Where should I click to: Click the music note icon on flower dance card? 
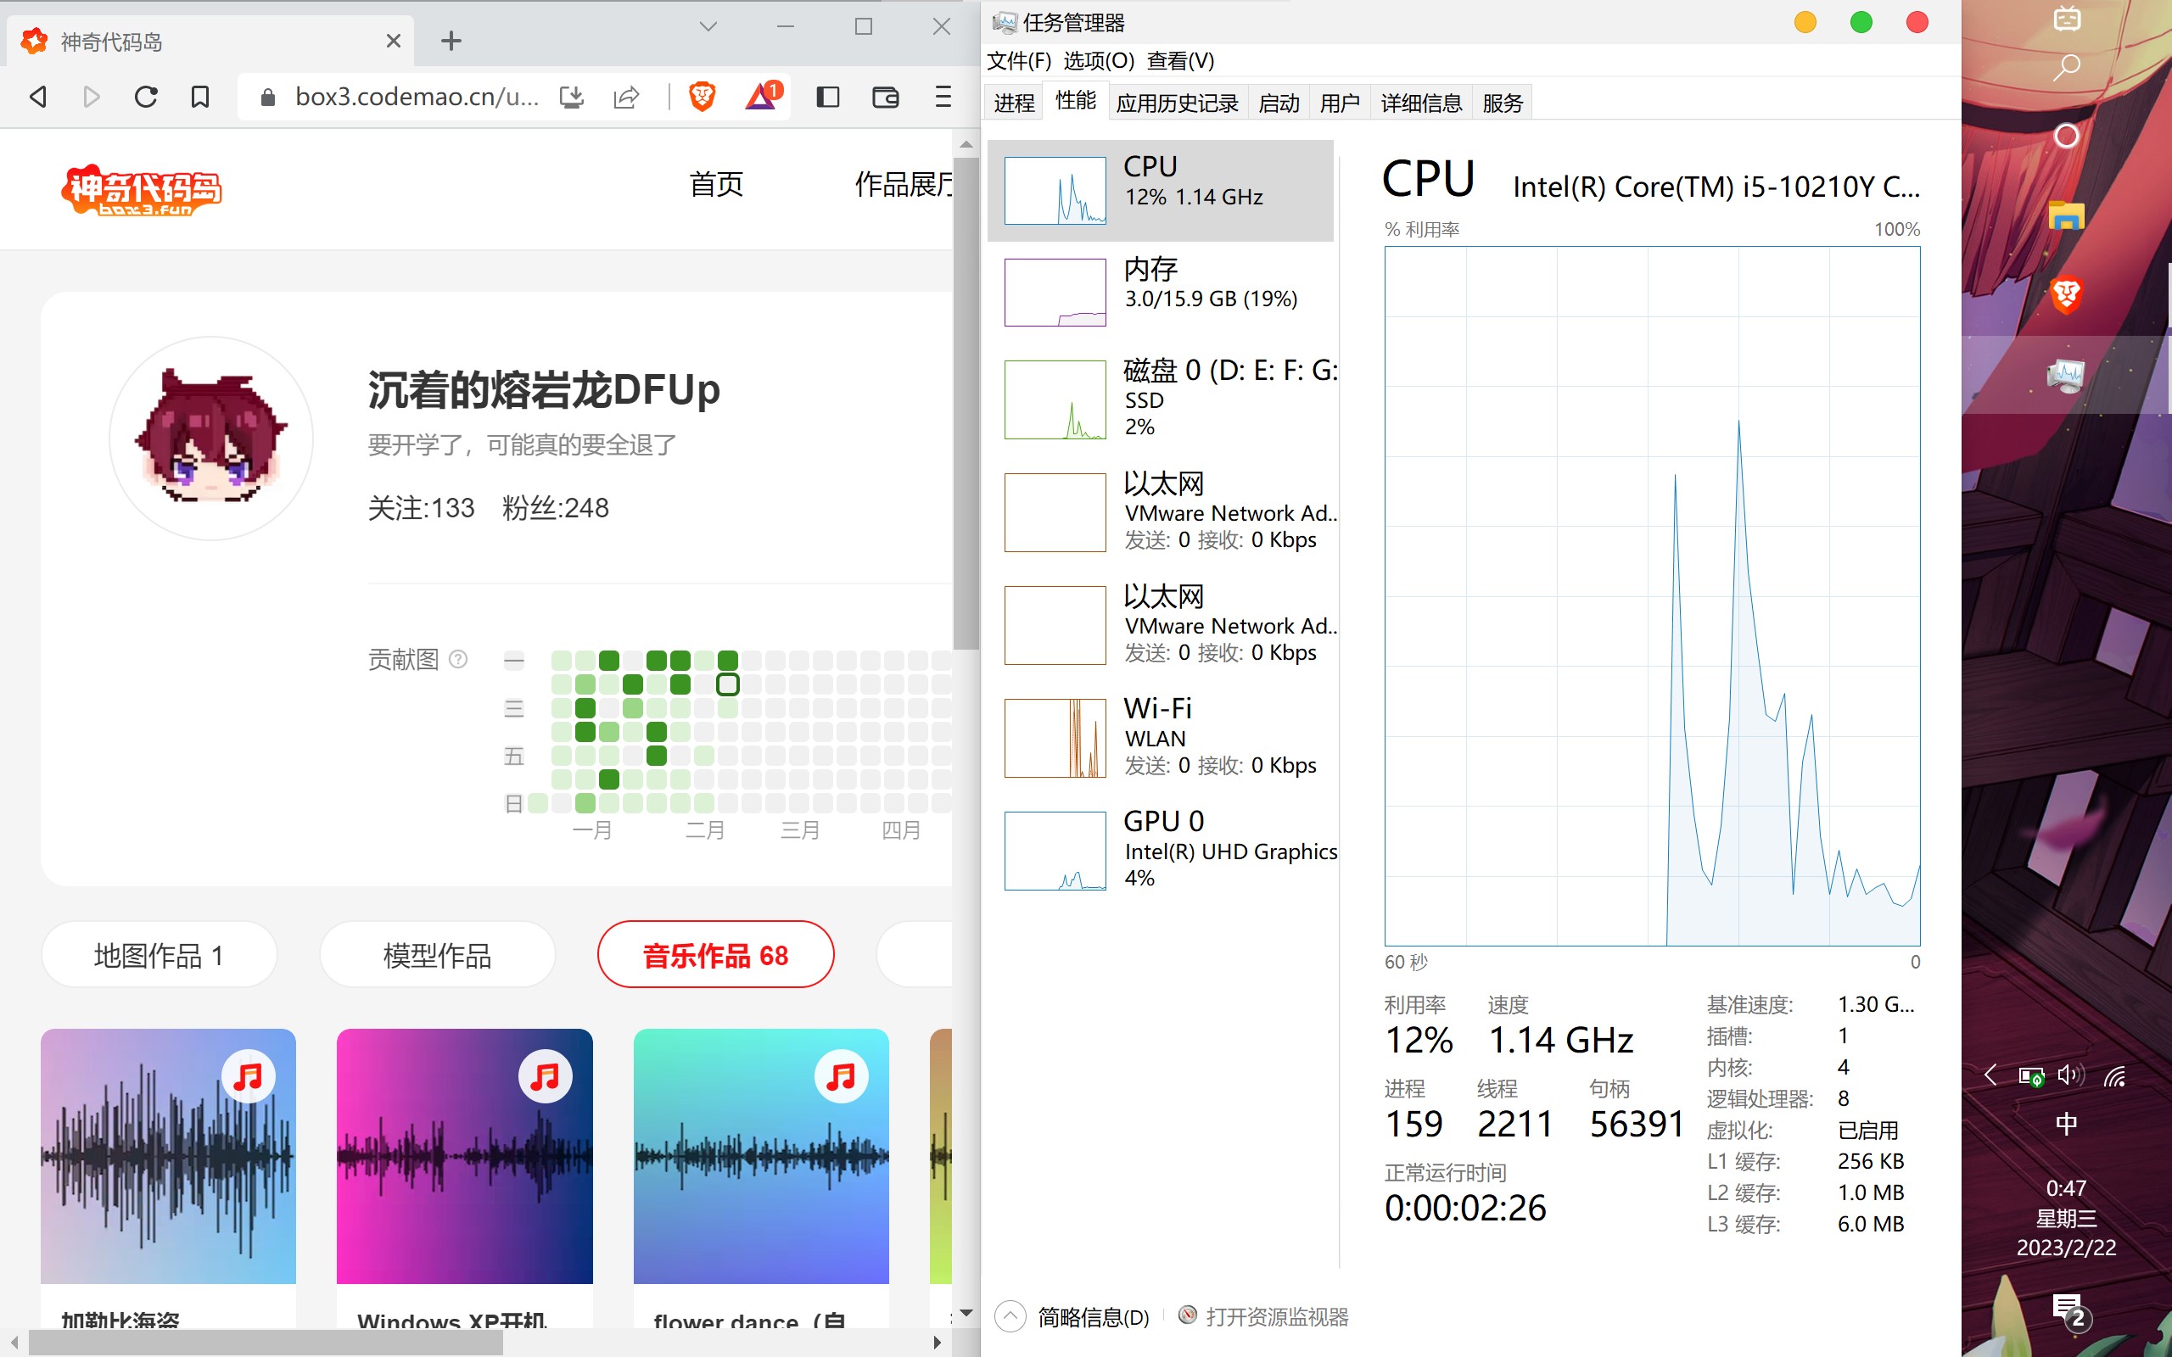tap(841, 1076)
